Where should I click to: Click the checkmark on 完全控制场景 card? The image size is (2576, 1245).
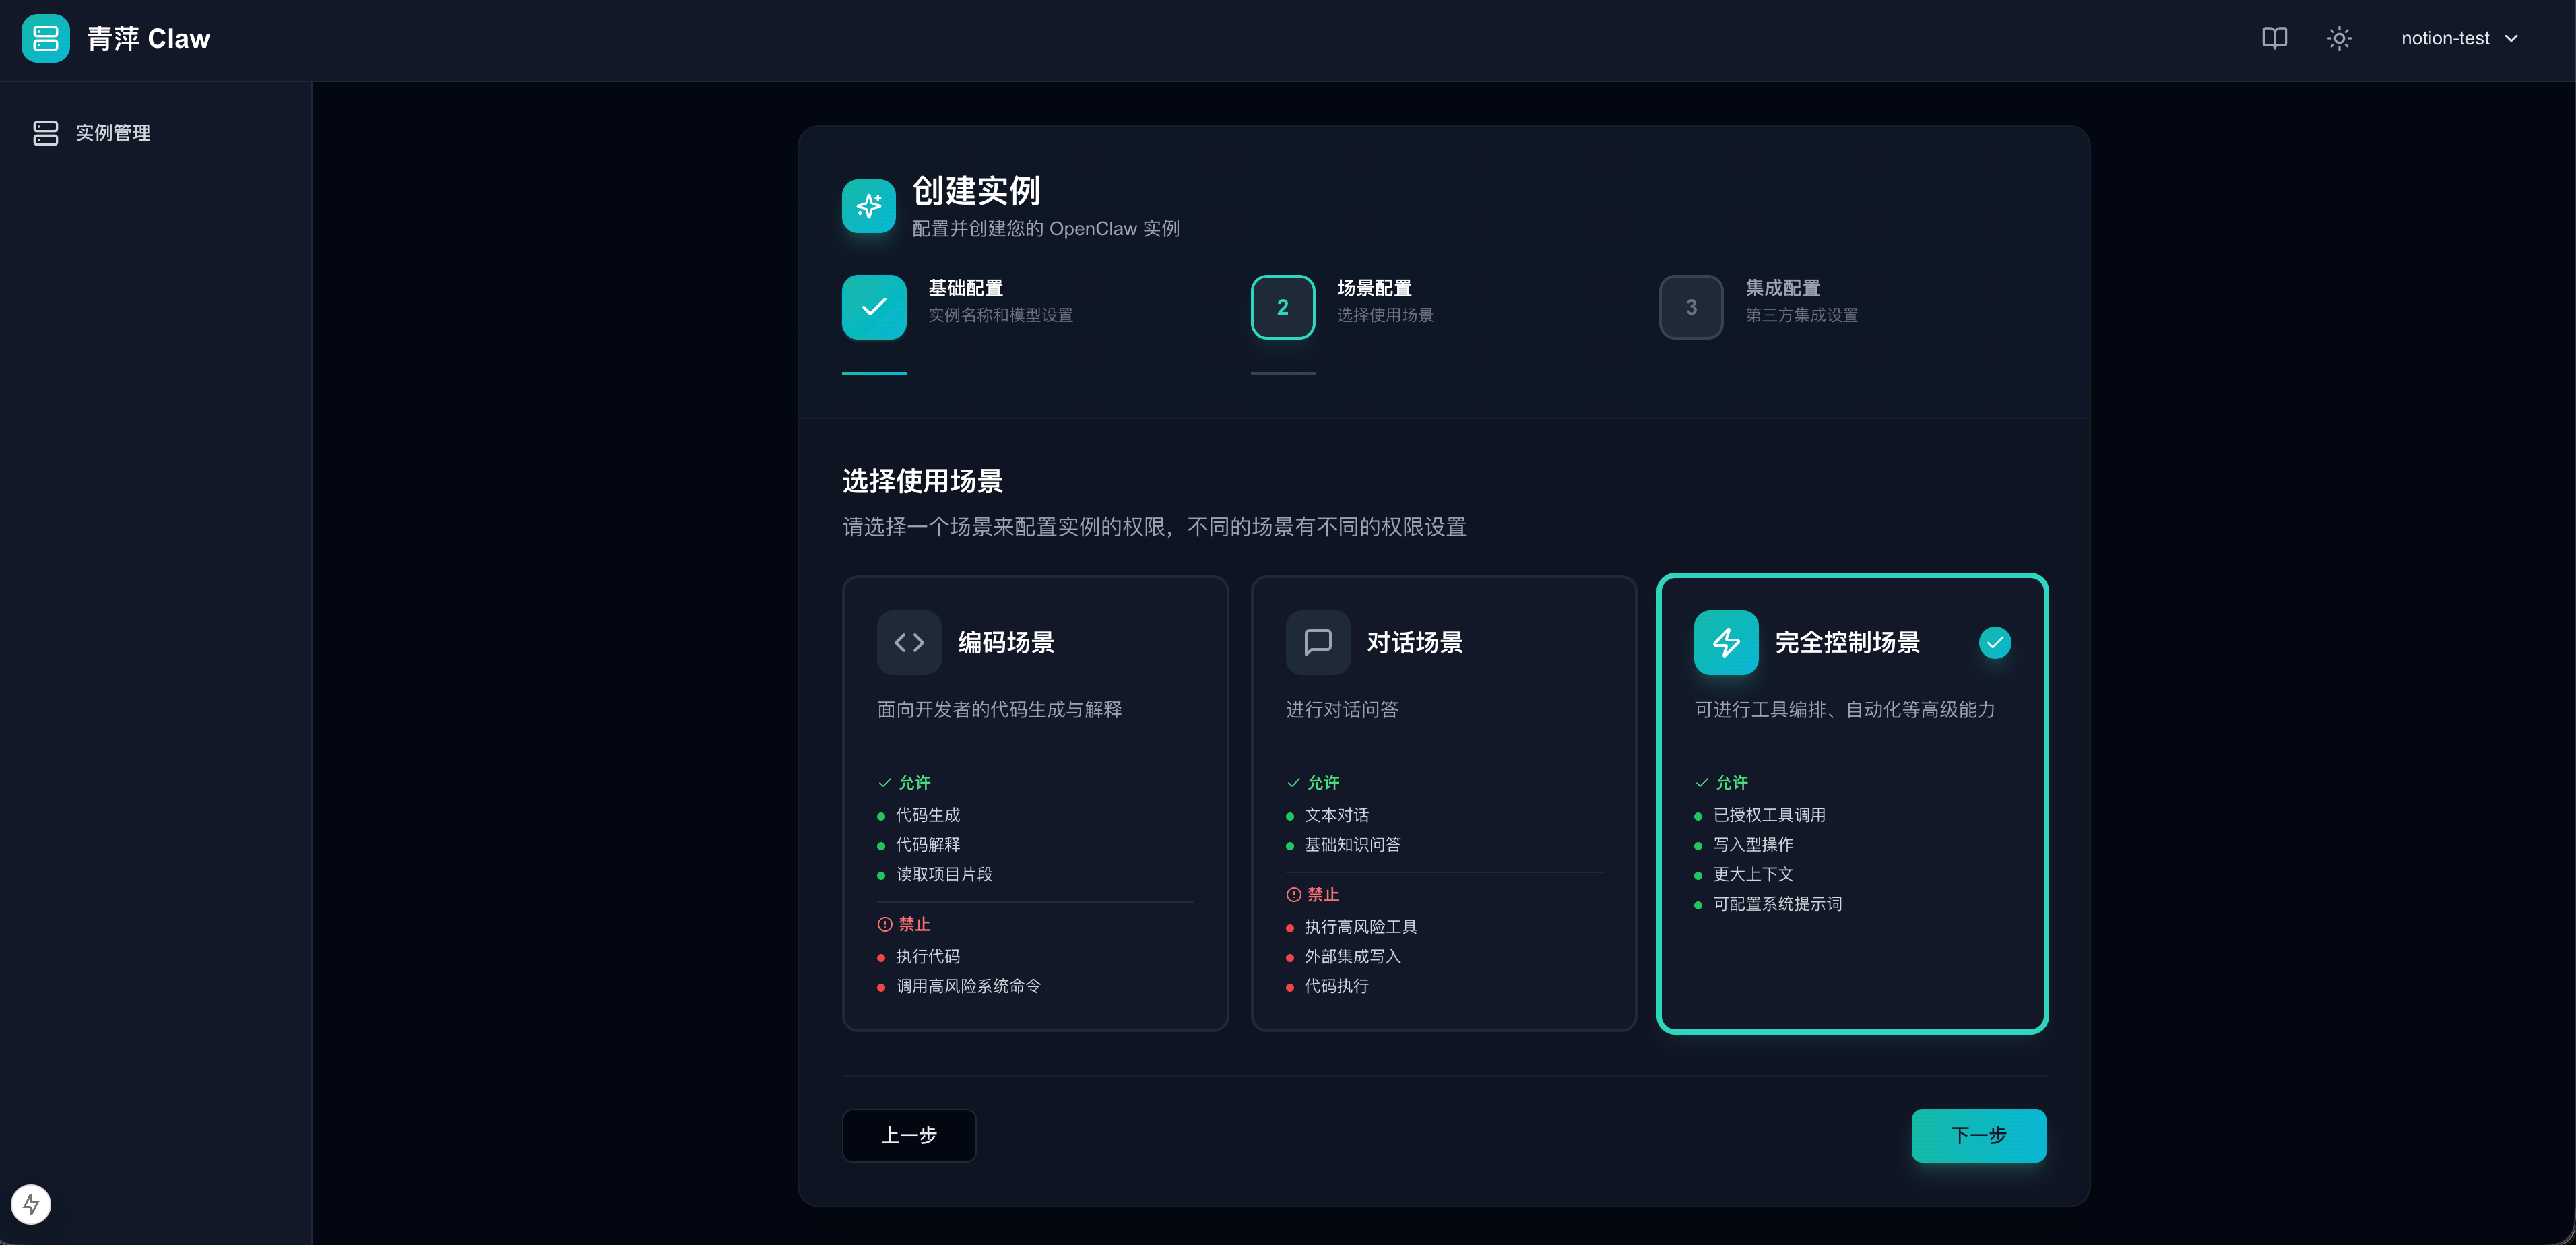coord(1994,642)
